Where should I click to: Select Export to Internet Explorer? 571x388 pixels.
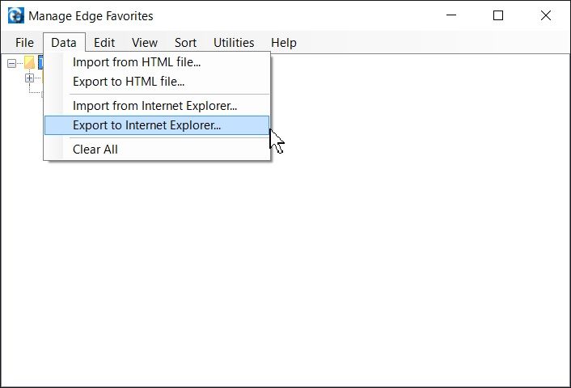157,125
